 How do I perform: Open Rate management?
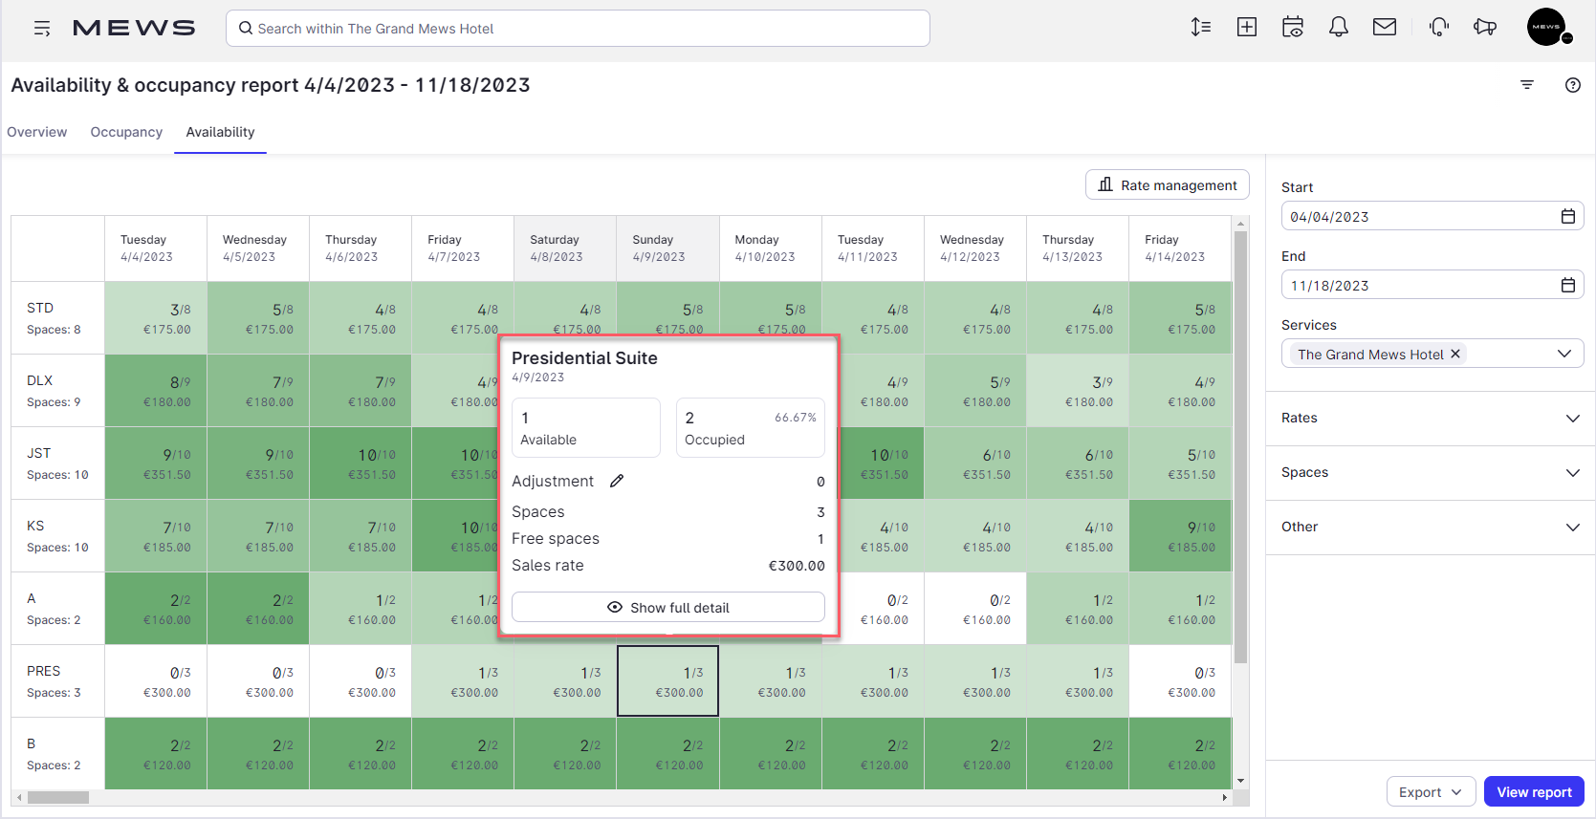1167,185
